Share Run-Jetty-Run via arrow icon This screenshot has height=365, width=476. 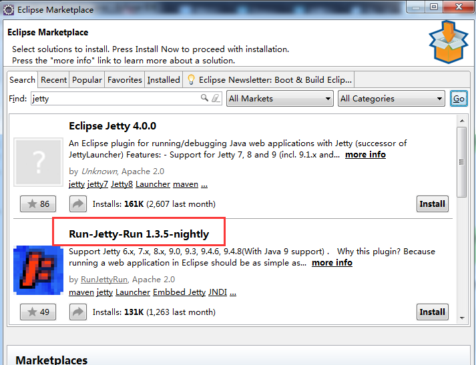[x=78, y=312]
